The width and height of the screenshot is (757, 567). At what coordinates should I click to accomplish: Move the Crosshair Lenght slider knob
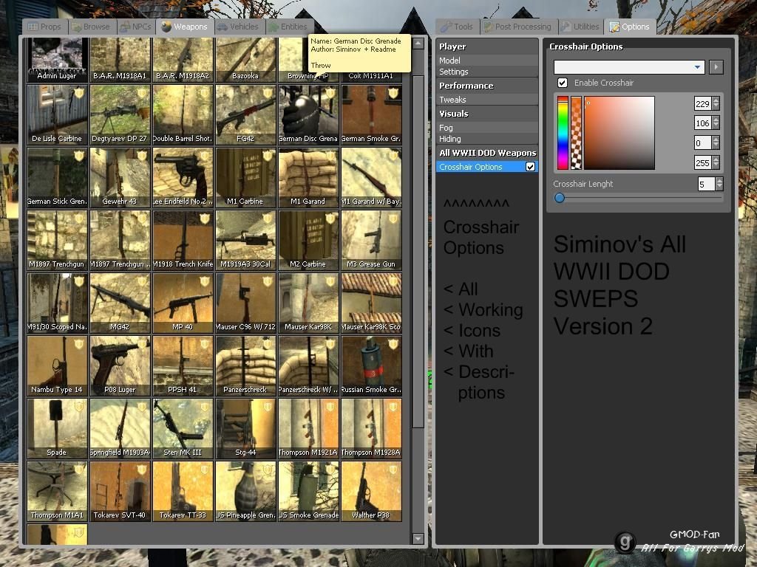[x=560, y=198]
